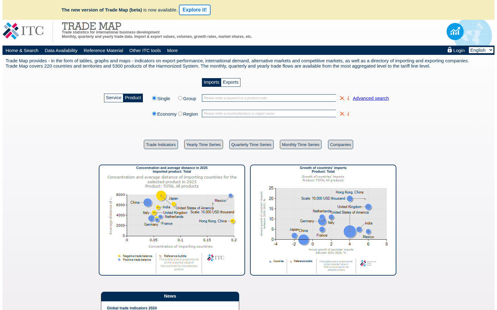
Task: Click Hong Kong bubble in growth chart
Action: click(x=350, y=198)
